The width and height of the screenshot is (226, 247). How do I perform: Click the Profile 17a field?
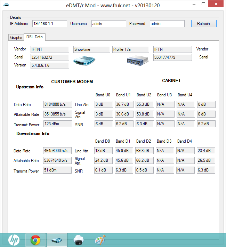click(130, 49)
